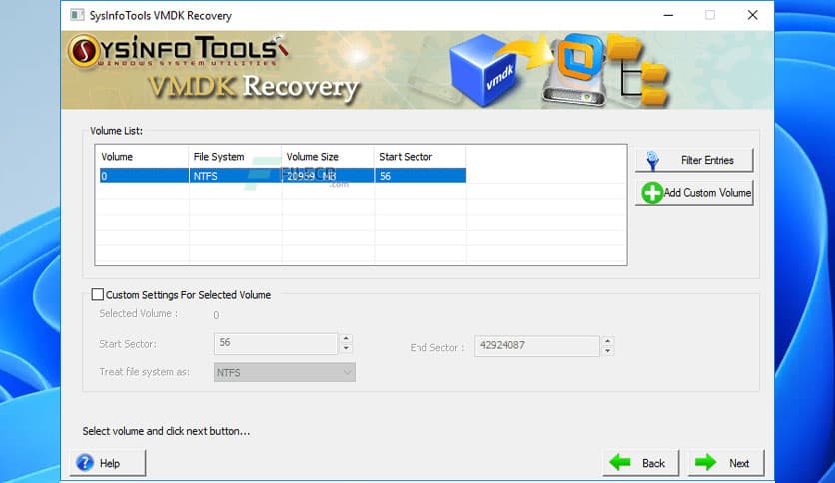Open the Treat file system as dropdown
Viewport: 835px width, 483px height.
point(285,372)
